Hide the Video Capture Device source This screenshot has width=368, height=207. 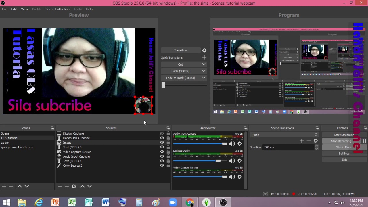coord(162,152)
